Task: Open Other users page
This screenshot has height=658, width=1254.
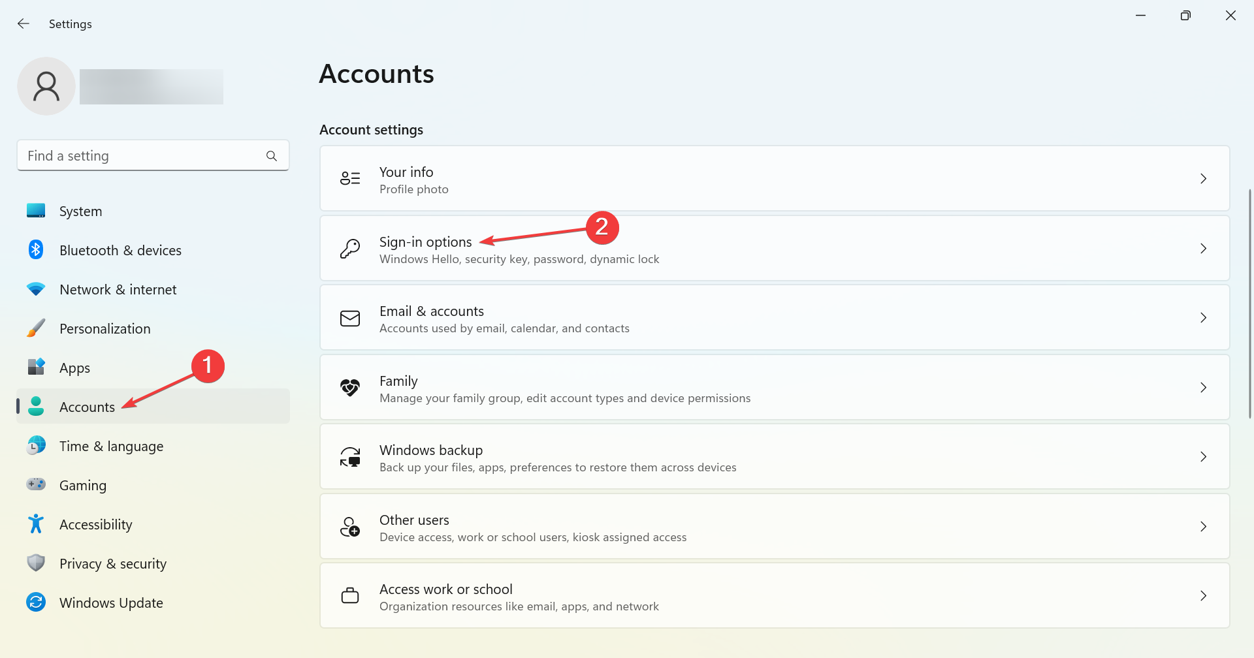Action: point(775,526)
